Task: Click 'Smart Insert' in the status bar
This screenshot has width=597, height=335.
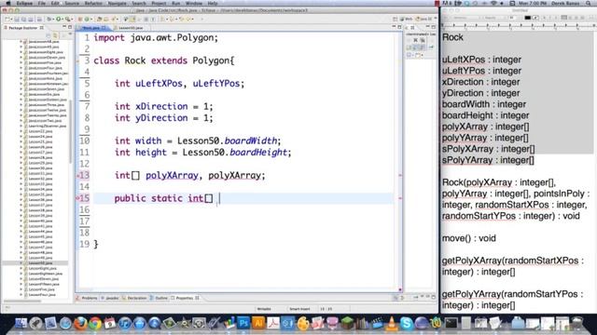Action: coord(299,309)
